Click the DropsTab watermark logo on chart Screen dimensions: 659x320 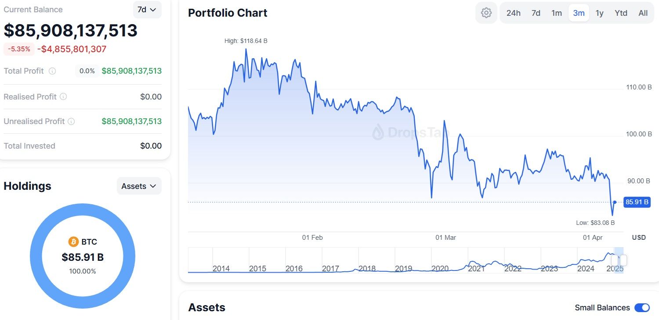coord(379,132)
